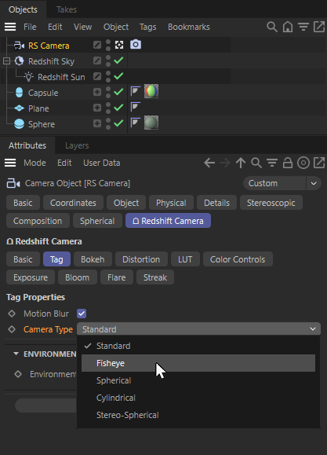The height and width of the screenshot is (455, 327).
Task: Switch to the Takes tab
Action: (x=67, y=9)
